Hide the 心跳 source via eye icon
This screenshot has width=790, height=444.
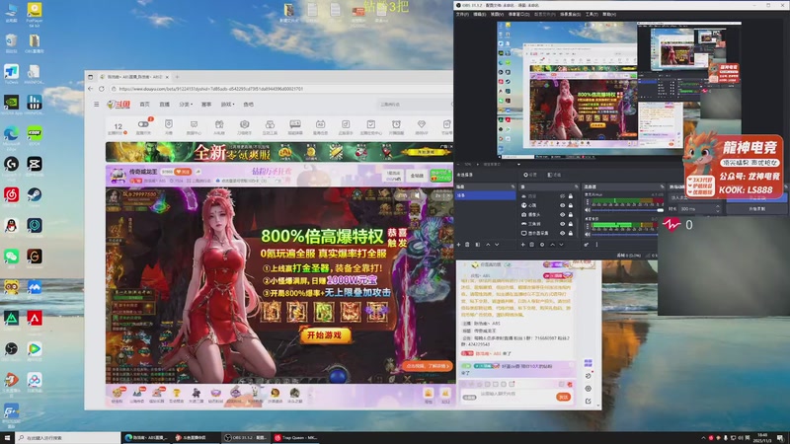(562, 205)
